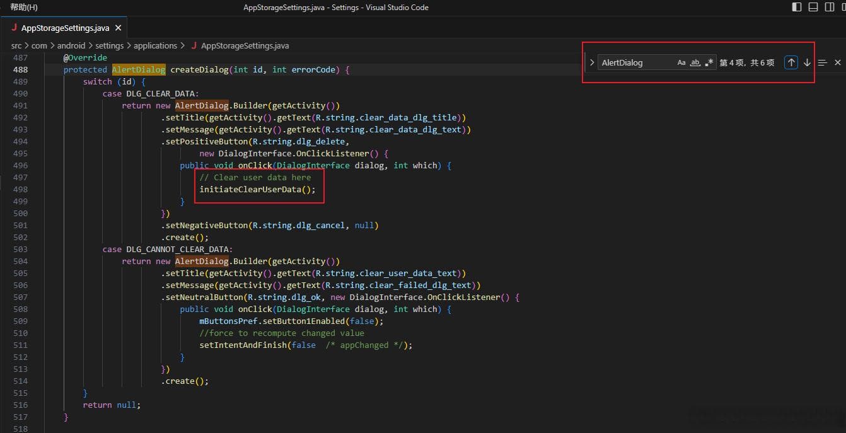Click line number 503 in the gutter

point(20,249)
